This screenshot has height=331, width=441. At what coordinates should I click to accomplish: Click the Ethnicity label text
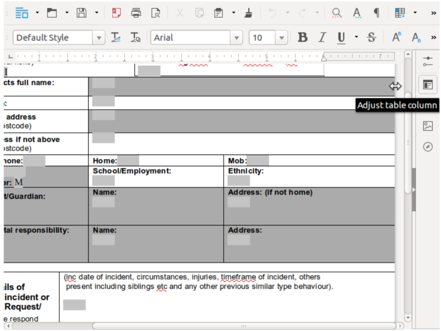click(x=245, y=171)
